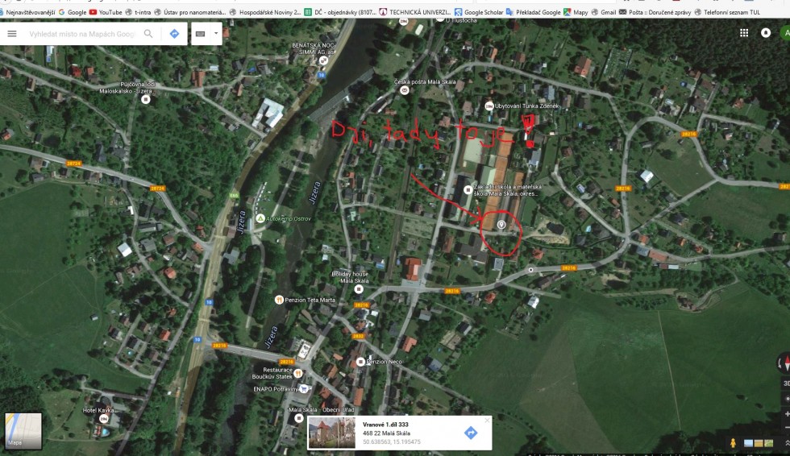Viewport: 790px width, 456px height.
Task: Toggle map view with Mapa thumbnail
Action: point(23,430)
